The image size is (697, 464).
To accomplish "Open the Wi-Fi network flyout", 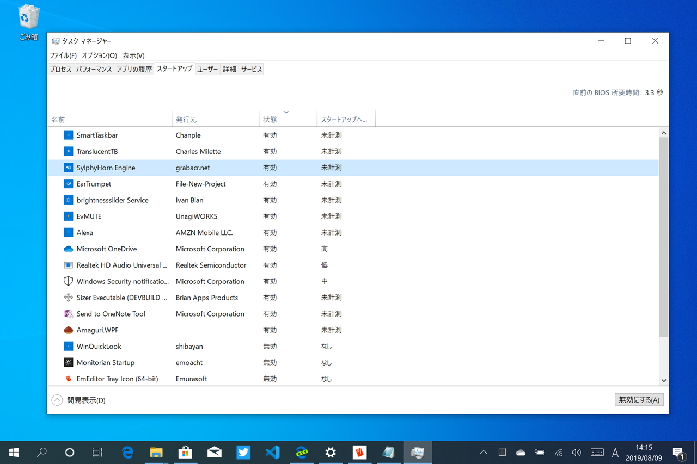I will (558, 453).
